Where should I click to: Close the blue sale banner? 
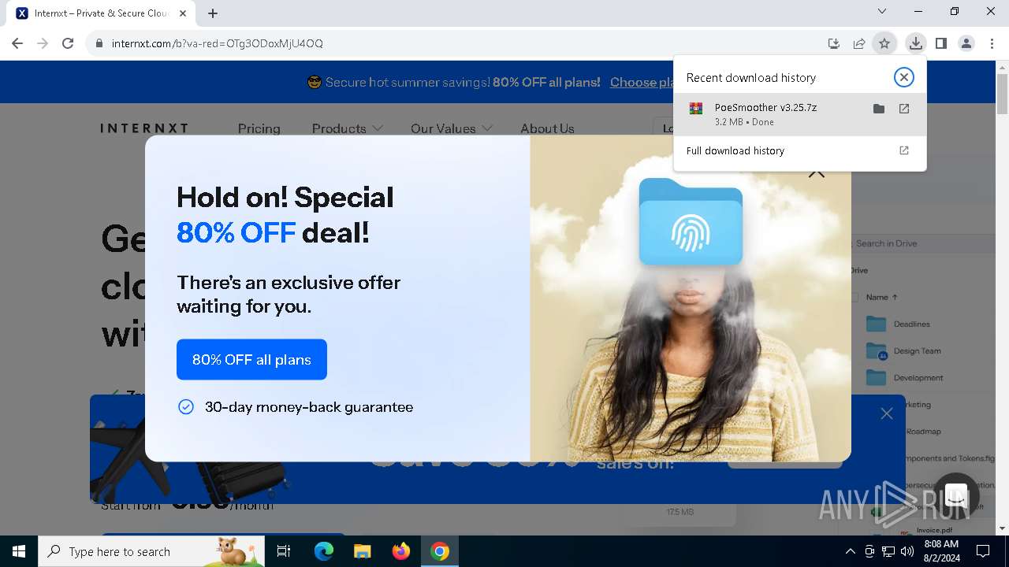(887, 413)
